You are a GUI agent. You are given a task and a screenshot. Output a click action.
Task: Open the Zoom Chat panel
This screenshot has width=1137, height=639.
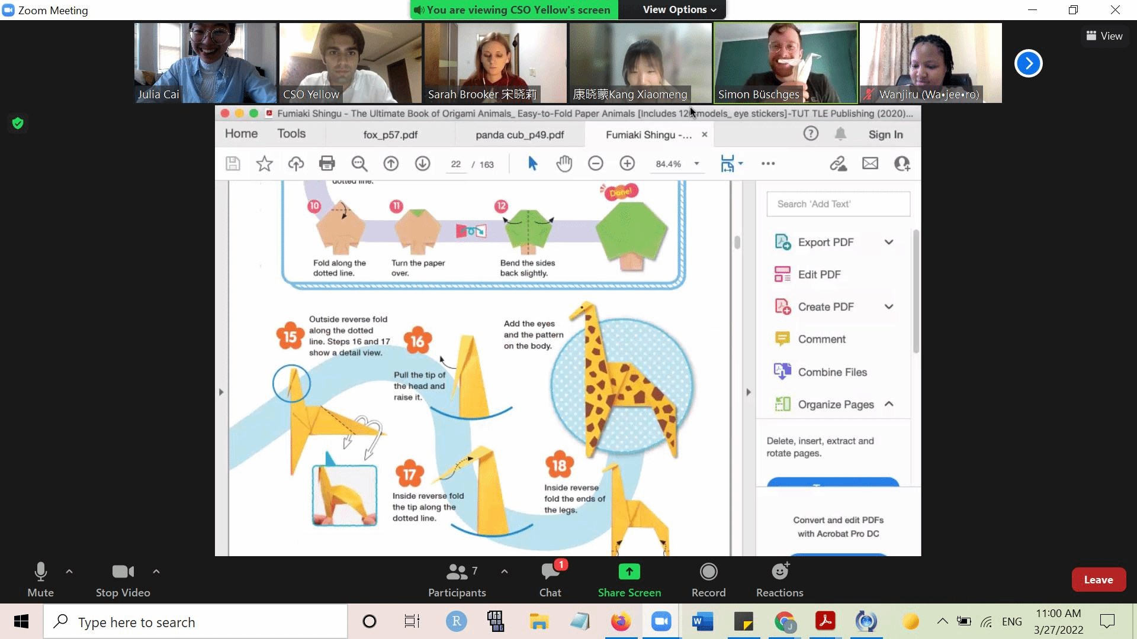click(x=550, y=580)
